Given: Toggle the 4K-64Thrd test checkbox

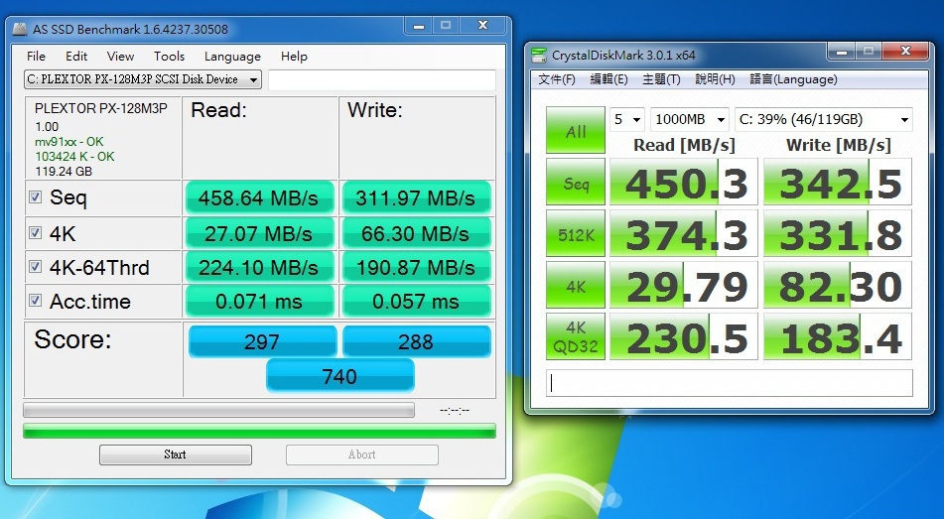Looking at the screenshot, I should [x=36, y=267].
